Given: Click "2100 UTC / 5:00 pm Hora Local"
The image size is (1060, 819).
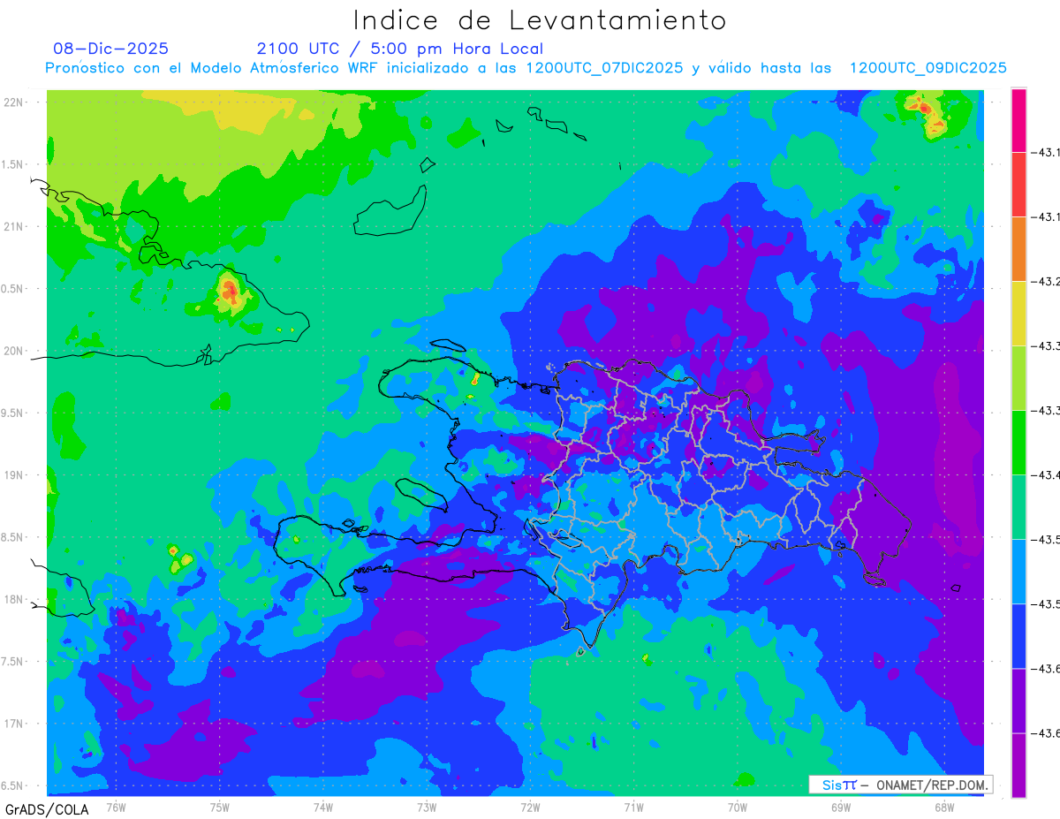Looking at the screenshot, I should 400,49.
